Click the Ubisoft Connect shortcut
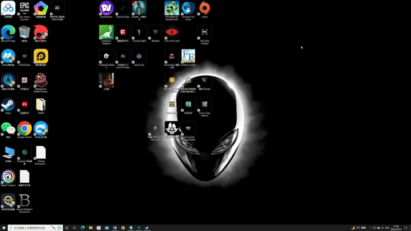This screenshot has width=411, height=231. coord(8,178)
